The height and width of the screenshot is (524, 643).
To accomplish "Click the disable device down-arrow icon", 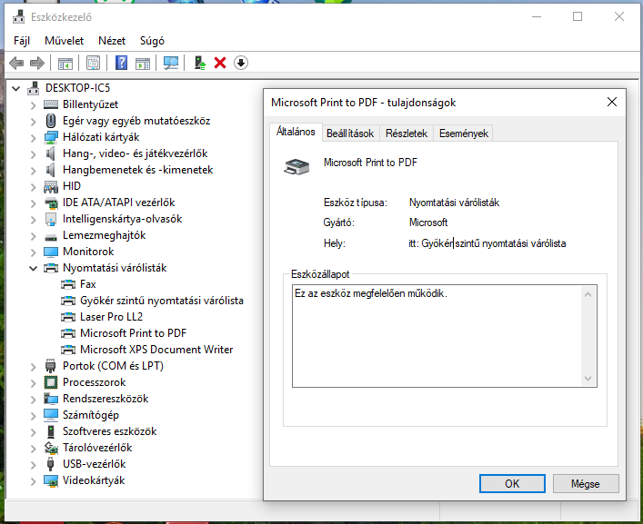I will pos(241,63).
